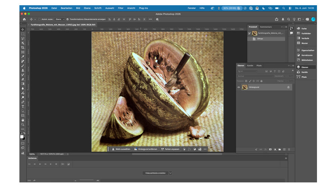Screen dimensions: 336x189
Task: Select the Horizontal Type tool
Action: [x=23, y=106]
